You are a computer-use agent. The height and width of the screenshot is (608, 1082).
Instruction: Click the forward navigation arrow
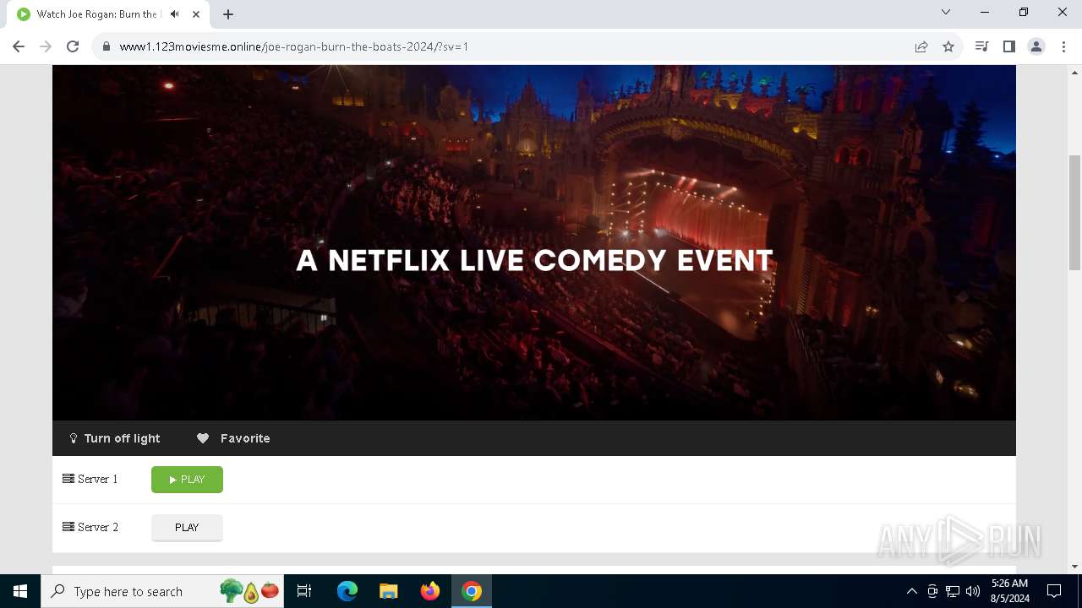click(x=46, y=46)
